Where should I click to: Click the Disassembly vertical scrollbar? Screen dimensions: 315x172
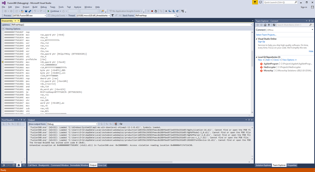[x=252, y=59]
